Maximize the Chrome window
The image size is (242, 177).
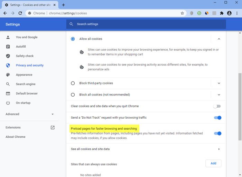[226, 2]
